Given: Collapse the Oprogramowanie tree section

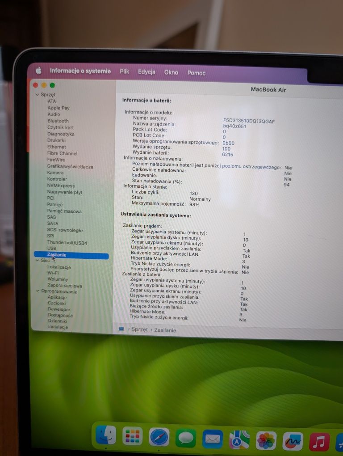Looking at the screenshot, I should point(38,291).
